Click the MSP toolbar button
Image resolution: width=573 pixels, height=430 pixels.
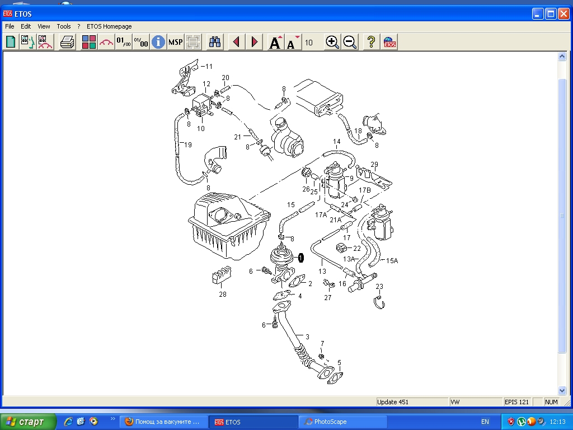coord(176,42)
